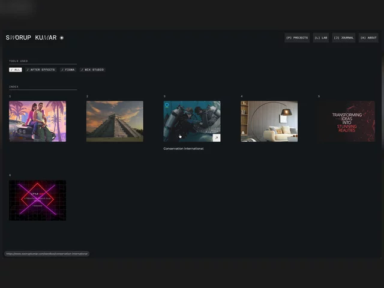
Task: Select the / ALL filter tag
Action: pyautogui.click(x=16, y=70)
